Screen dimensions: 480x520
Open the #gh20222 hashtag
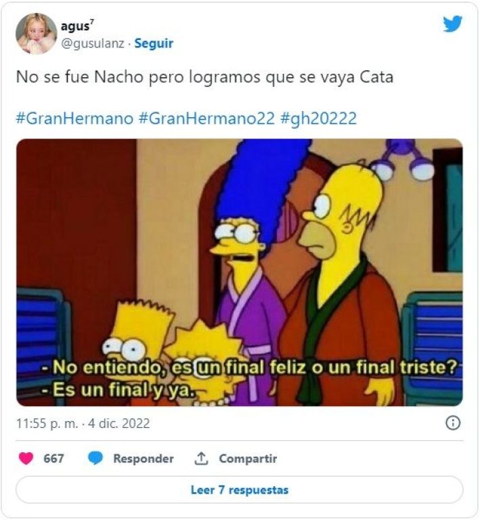click(x=318, y=118)
